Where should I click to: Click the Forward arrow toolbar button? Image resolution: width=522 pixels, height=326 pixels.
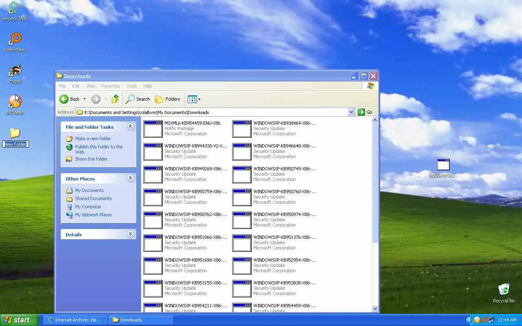95,99
